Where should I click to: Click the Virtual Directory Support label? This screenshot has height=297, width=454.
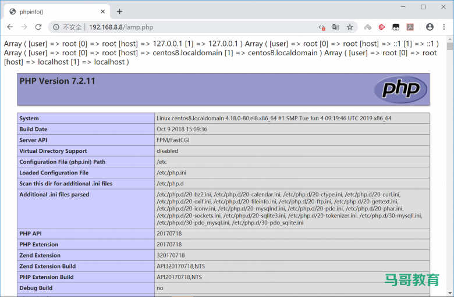point(53,151)
